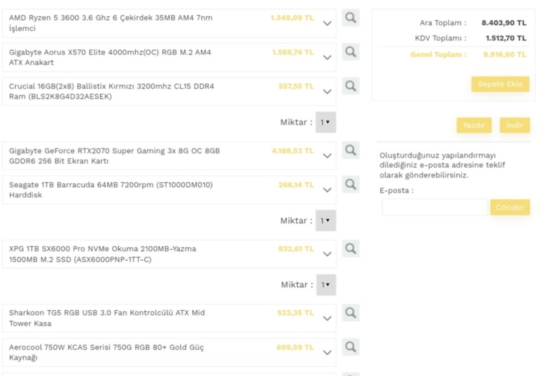Expand the Gigabyte RTX2070 Super graphics card dropdown
Viewport: 544px width, 376px height.
327,156
